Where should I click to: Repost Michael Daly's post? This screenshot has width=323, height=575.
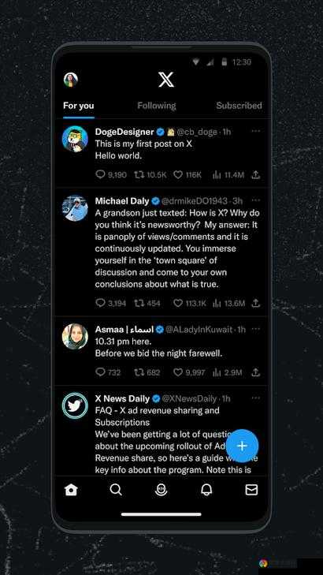(139, 303)
